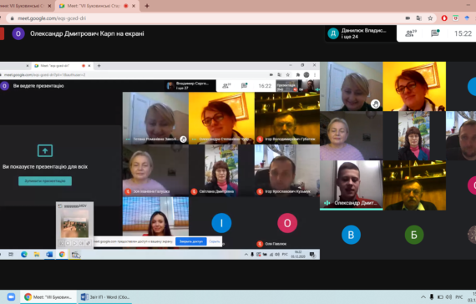Viewport: 476px width, 304px height.
Task: Click the green Б participant avatar
Action: (x=414, y=235)
